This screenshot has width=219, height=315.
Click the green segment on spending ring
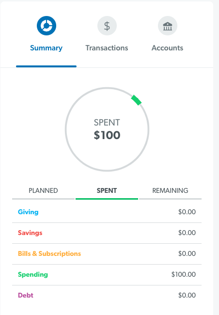137,100
